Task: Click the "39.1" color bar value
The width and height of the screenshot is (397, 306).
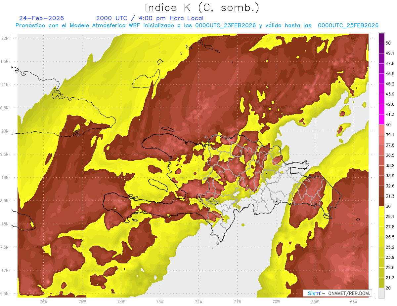Action: click(390, 135)
